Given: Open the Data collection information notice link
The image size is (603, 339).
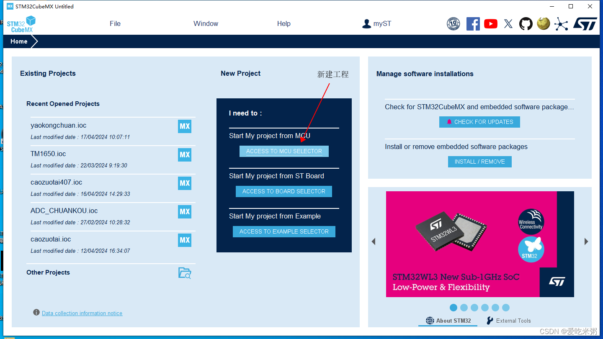Looking at the screenshot, I should [82, 313].
